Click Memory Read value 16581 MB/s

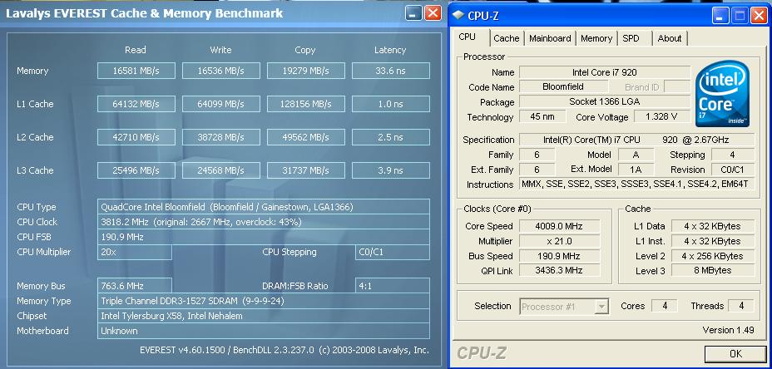(x=136, y=71)
